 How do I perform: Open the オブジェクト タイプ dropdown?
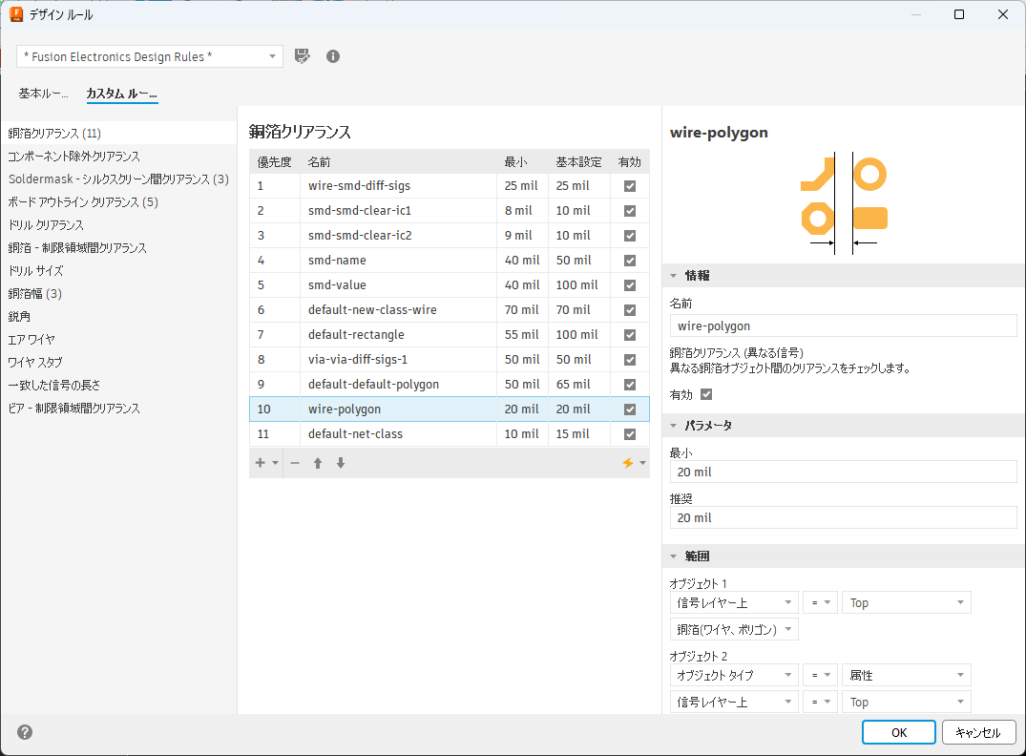[x=734, y=675]
